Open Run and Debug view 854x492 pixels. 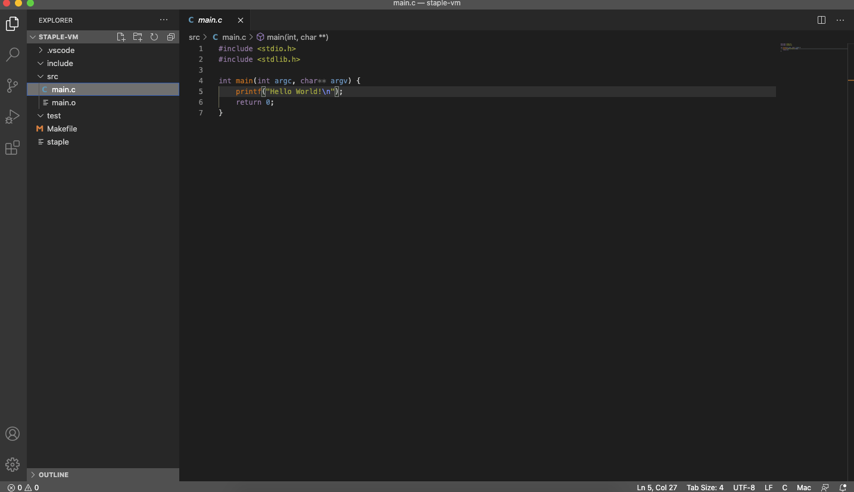(x=13, y=117)
